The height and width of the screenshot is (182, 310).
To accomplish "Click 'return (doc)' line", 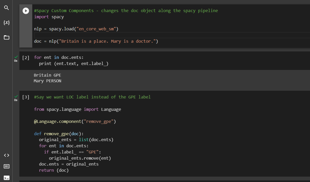I will point(54,170).
